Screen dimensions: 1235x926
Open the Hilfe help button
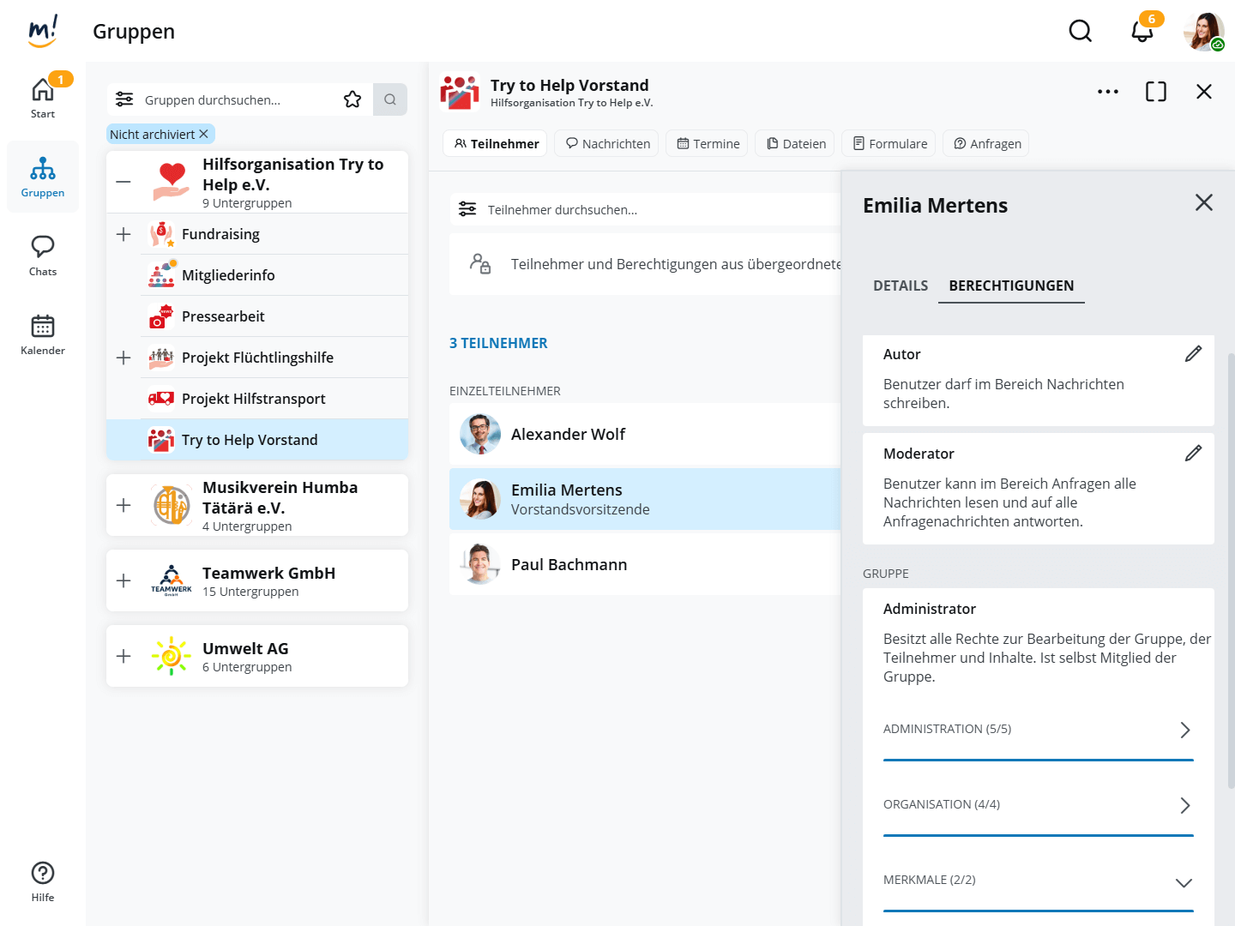[43, 881]
